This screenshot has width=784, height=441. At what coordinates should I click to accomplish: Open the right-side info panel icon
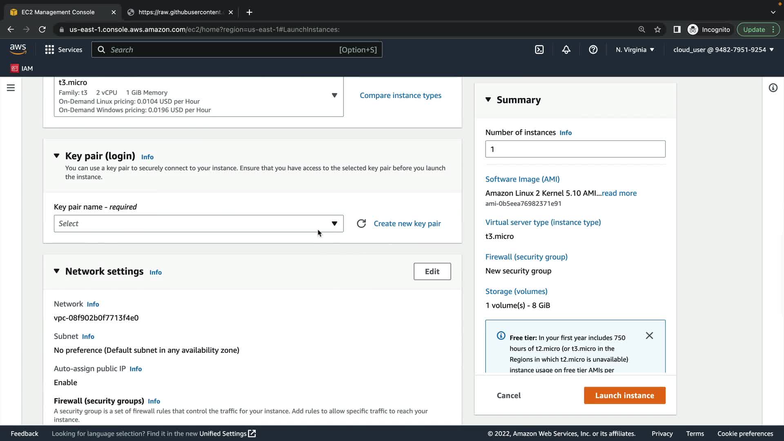click(773, 88)
